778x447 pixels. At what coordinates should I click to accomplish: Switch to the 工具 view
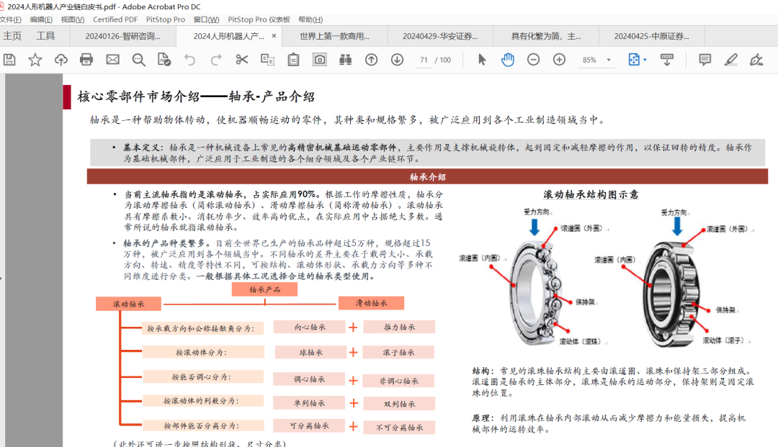45,36
